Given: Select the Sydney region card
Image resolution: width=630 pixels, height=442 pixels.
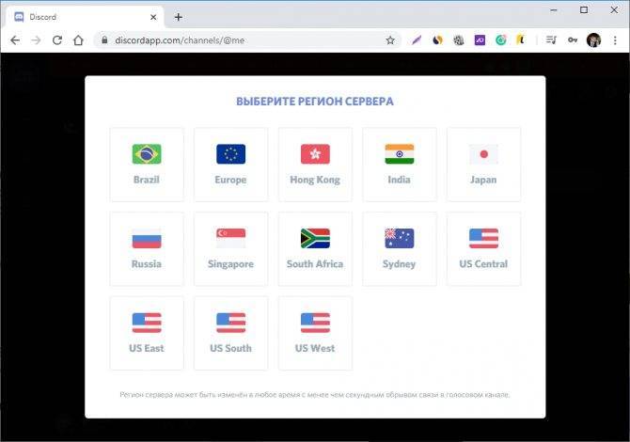Looking at the screenshot, I should (400, 248).
